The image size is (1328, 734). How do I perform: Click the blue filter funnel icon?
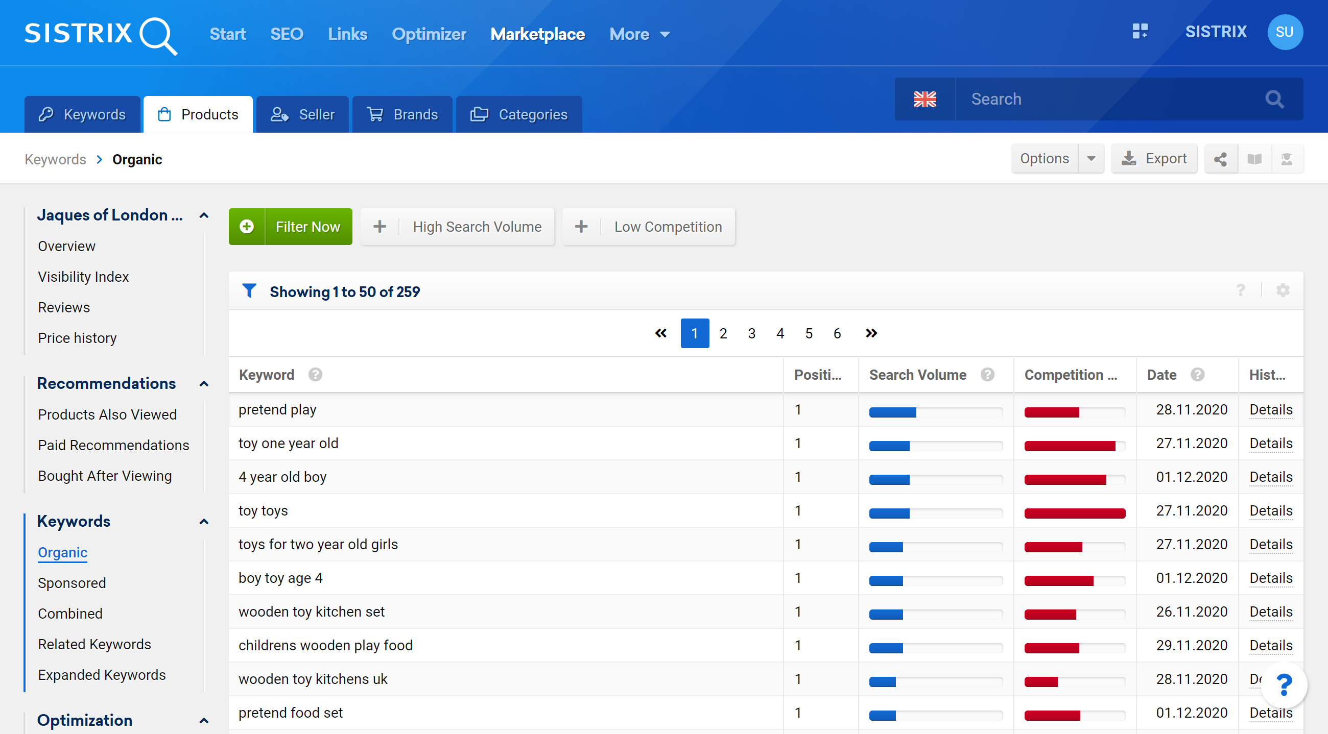249,291
